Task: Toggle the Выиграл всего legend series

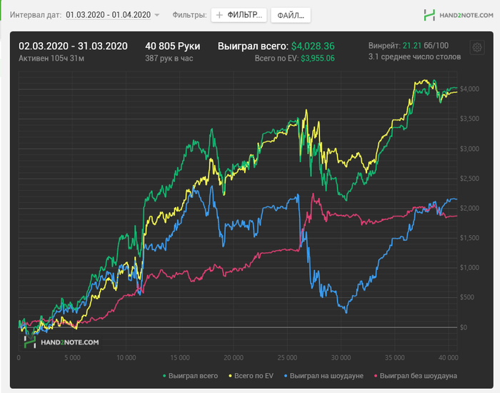Action: tap(191, 376)
